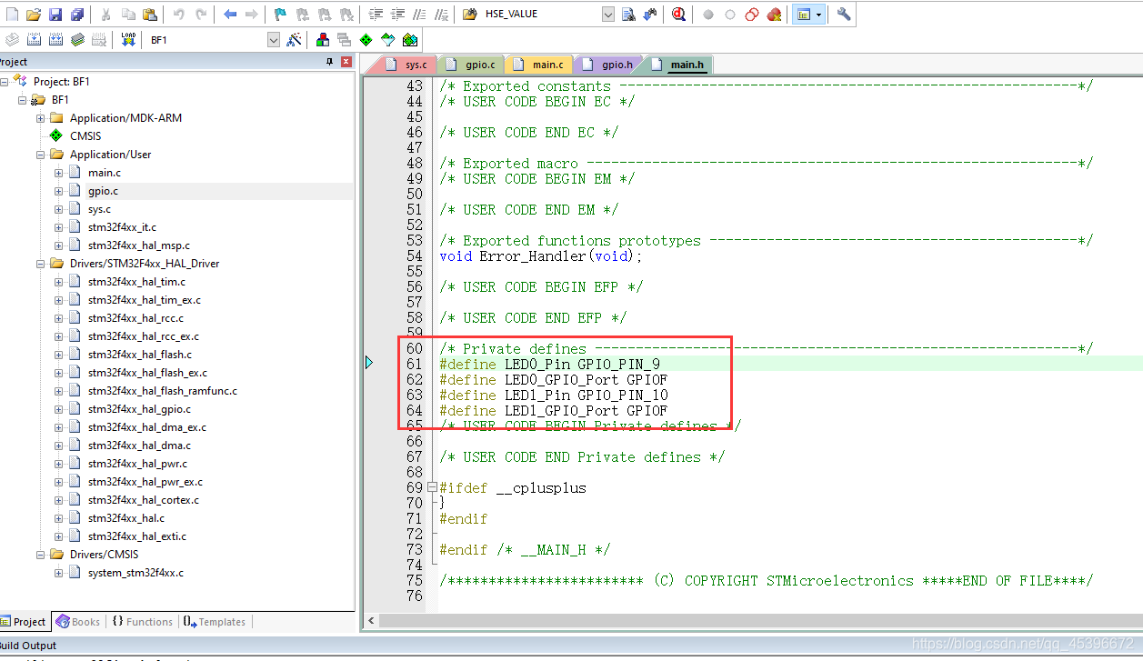The image size is (1143, 661).
Task: Collapse the __cplusplus ifdef fold marker
Action: point(432,487)
